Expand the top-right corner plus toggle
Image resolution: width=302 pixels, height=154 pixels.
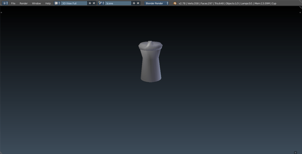(x=300, y=13)
